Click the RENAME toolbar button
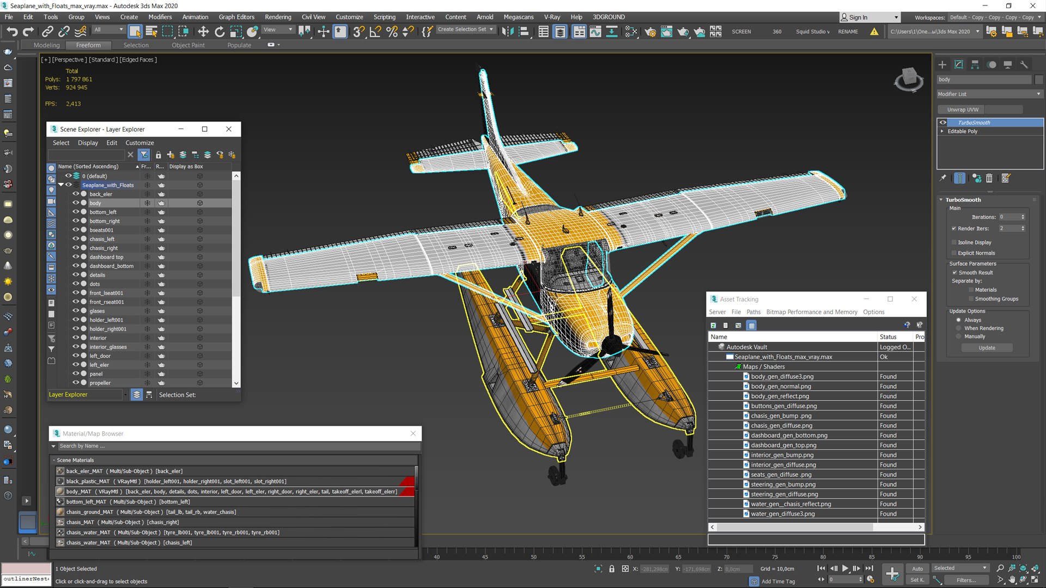 pos(848,32)
